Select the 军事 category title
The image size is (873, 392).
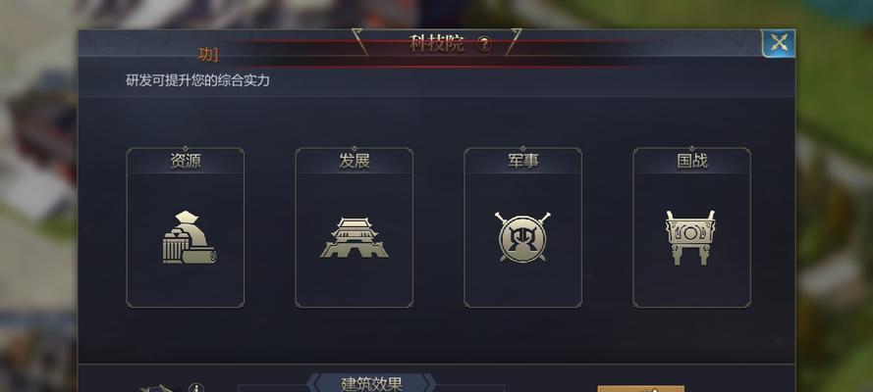[522, 161]
